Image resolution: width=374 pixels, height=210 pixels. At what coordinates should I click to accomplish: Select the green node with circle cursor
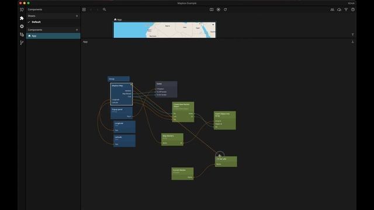coord(226,162)
